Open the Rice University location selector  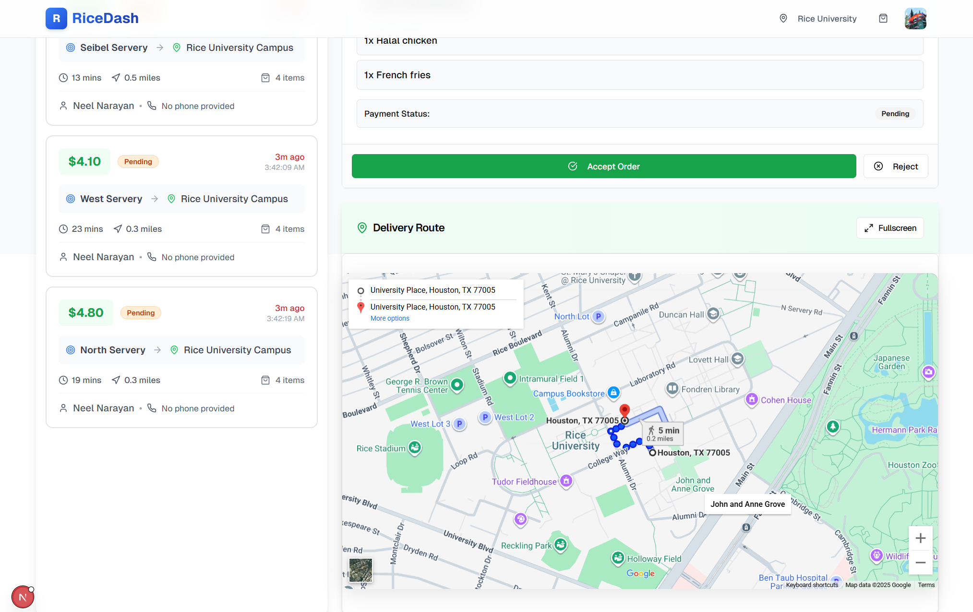click(x=818, y=19)
